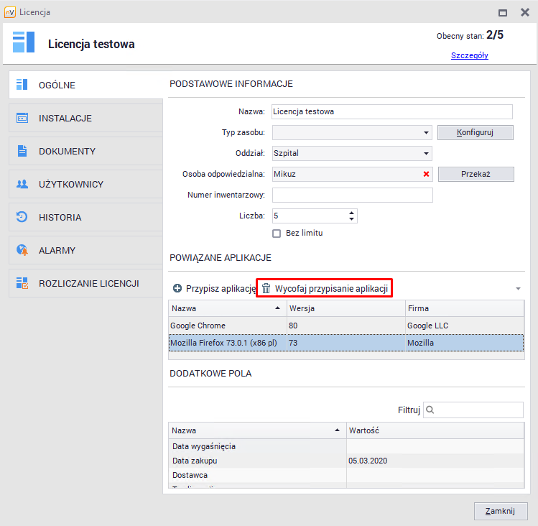Viewport: 538px width, 526px height.
Task: Open the Szczegóły link
Action: tap(470, 55)
